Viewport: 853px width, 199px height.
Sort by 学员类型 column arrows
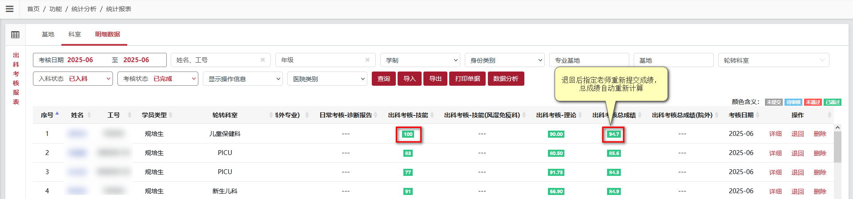171,115
